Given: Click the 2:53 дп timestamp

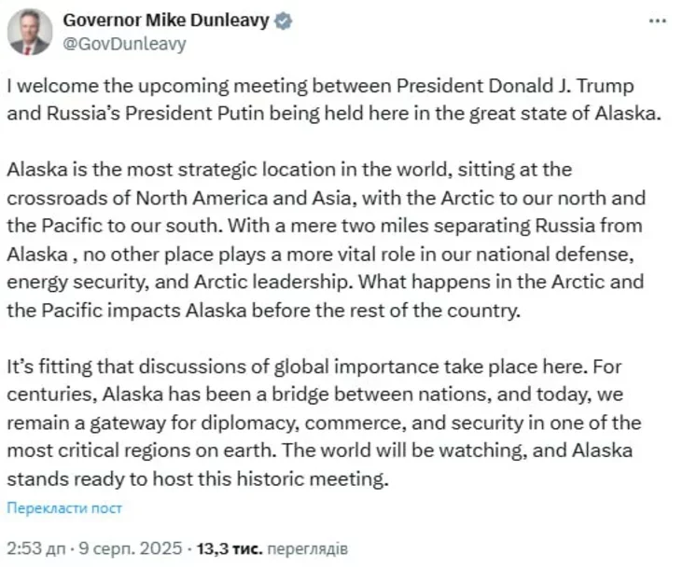Looking at the screenshot, I should [x=34, y=547].
